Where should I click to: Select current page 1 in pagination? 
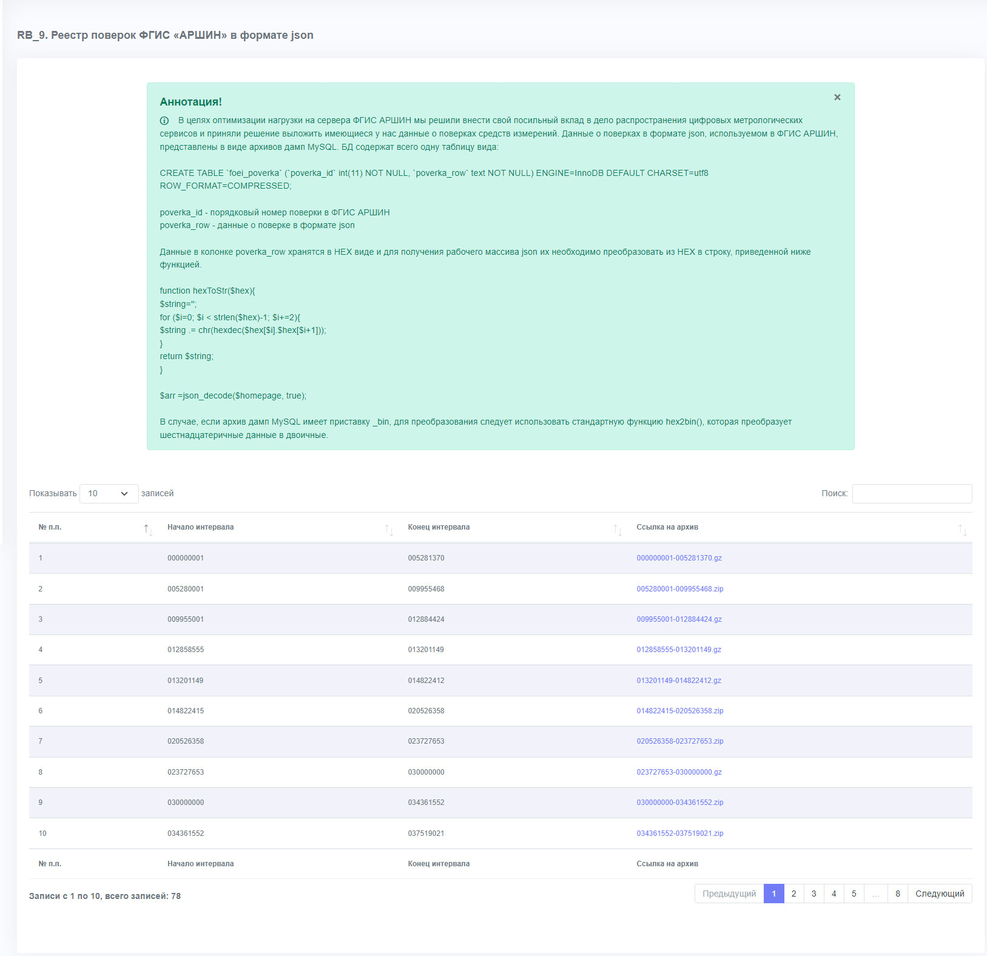coord(773,894)
